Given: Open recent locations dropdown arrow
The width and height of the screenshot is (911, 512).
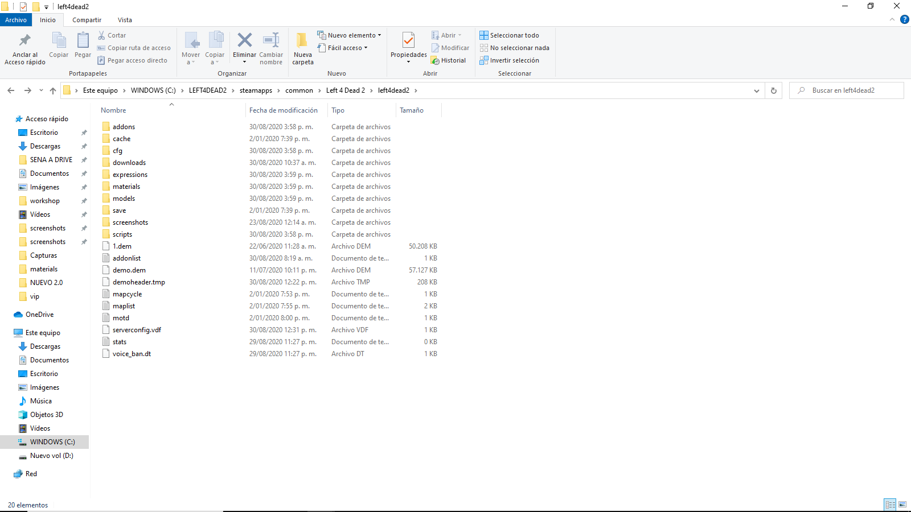Looking at the screenshot, I should pos(41,90).
